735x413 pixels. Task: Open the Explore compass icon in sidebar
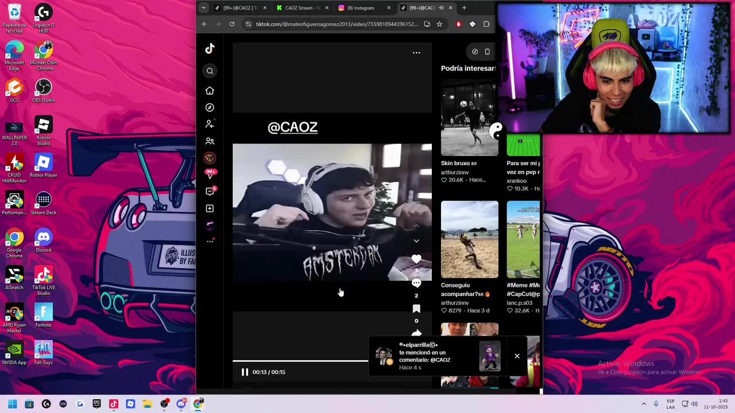click(x=210, y=107)
